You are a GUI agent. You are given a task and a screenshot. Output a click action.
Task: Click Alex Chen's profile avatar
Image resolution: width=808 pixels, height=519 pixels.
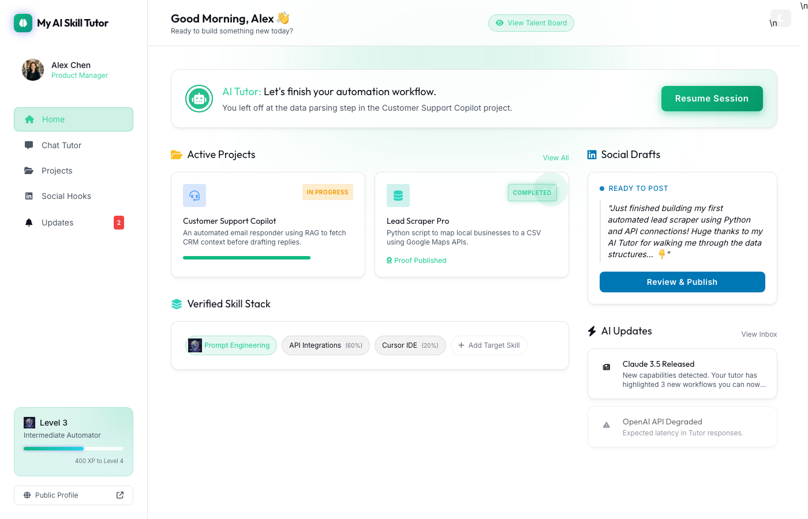33,70
